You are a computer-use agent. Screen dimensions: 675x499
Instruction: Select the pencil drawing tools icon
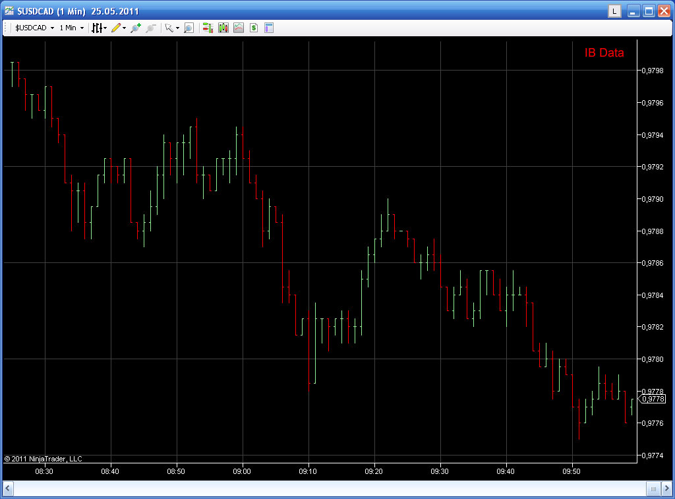(x=115, y=28)
